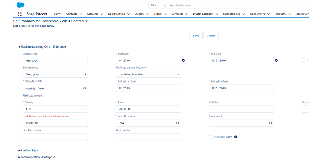Click the Department lookup search icon
309x167 pixels.
coord(271,123)
